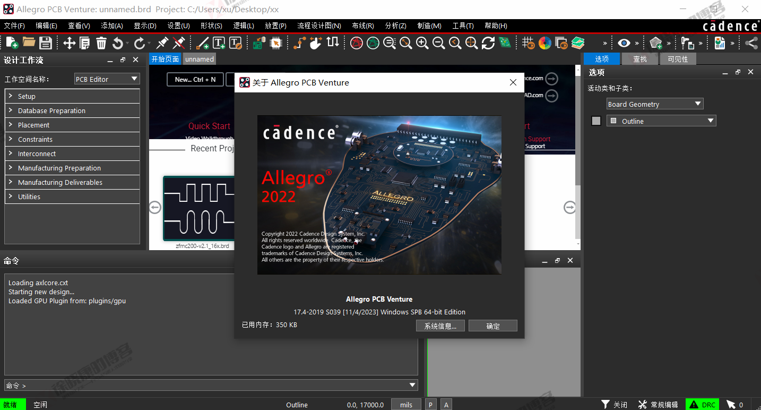
Task: Switch to the 查找 tab
Action: 640,59
